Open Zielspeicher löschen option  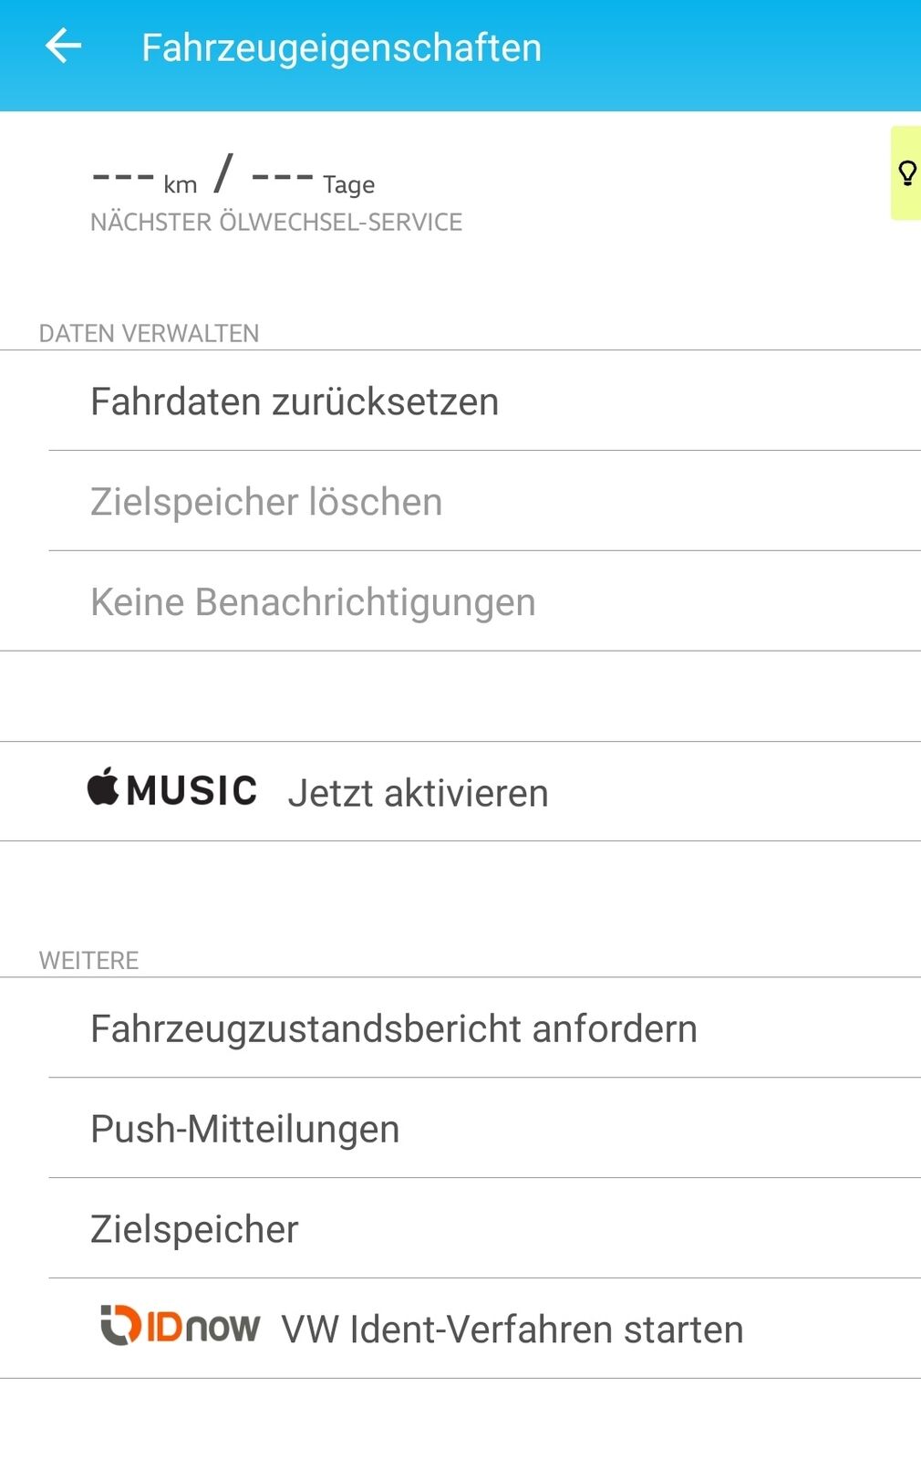point(265,500)
